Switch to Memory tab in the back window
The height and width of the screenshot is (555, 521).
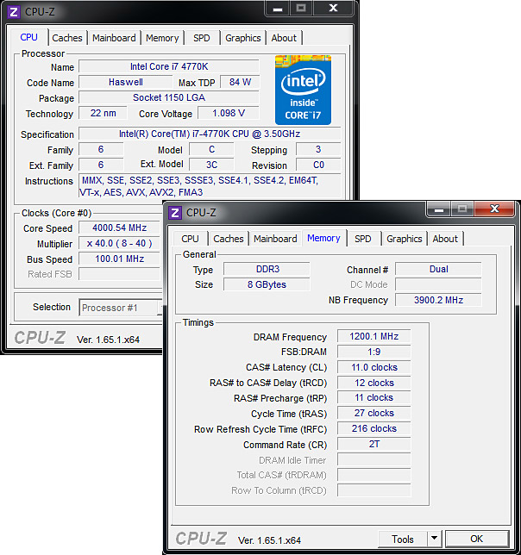point(162,38)
